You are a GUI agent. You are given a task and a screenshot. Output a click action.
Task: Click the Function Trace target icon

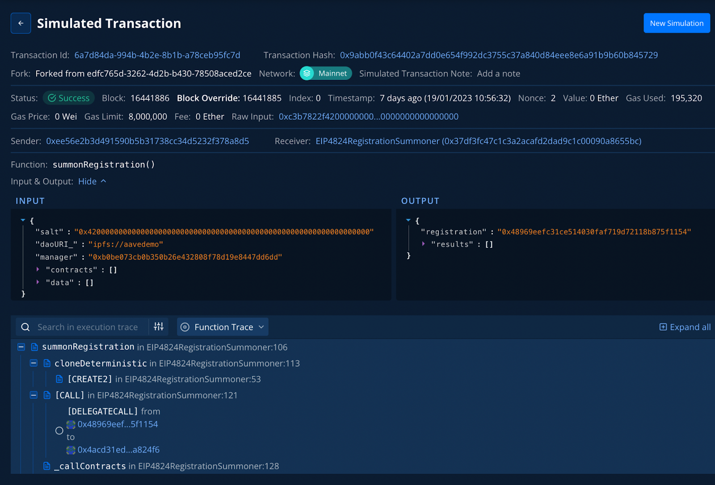pos(185,327)
